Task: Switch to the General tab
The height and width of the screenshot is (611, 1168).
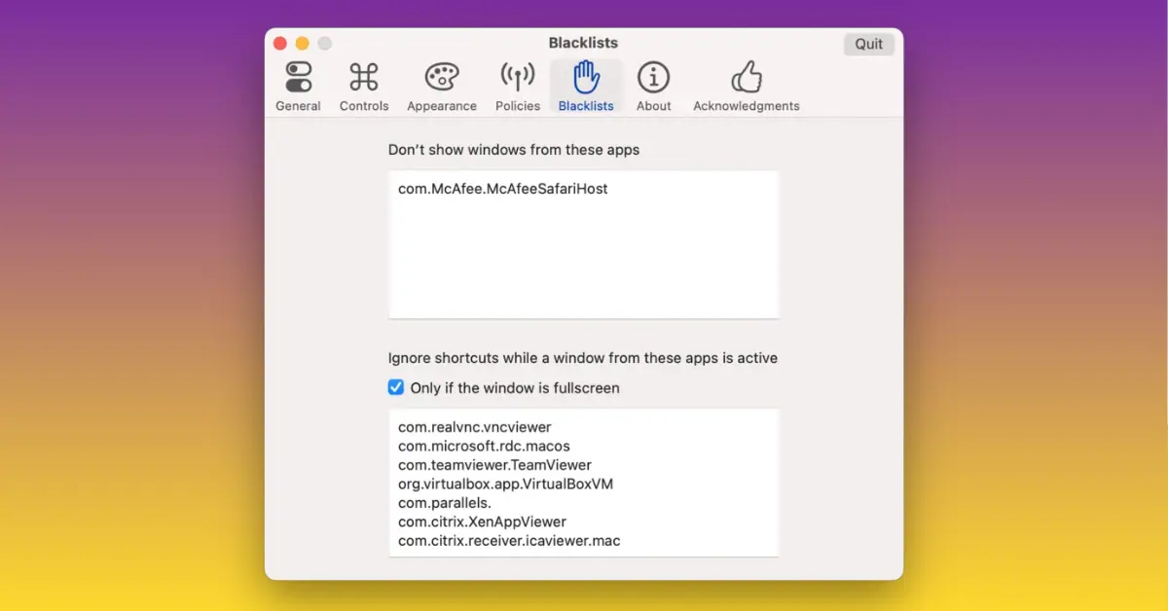Action: coord(298,86)
